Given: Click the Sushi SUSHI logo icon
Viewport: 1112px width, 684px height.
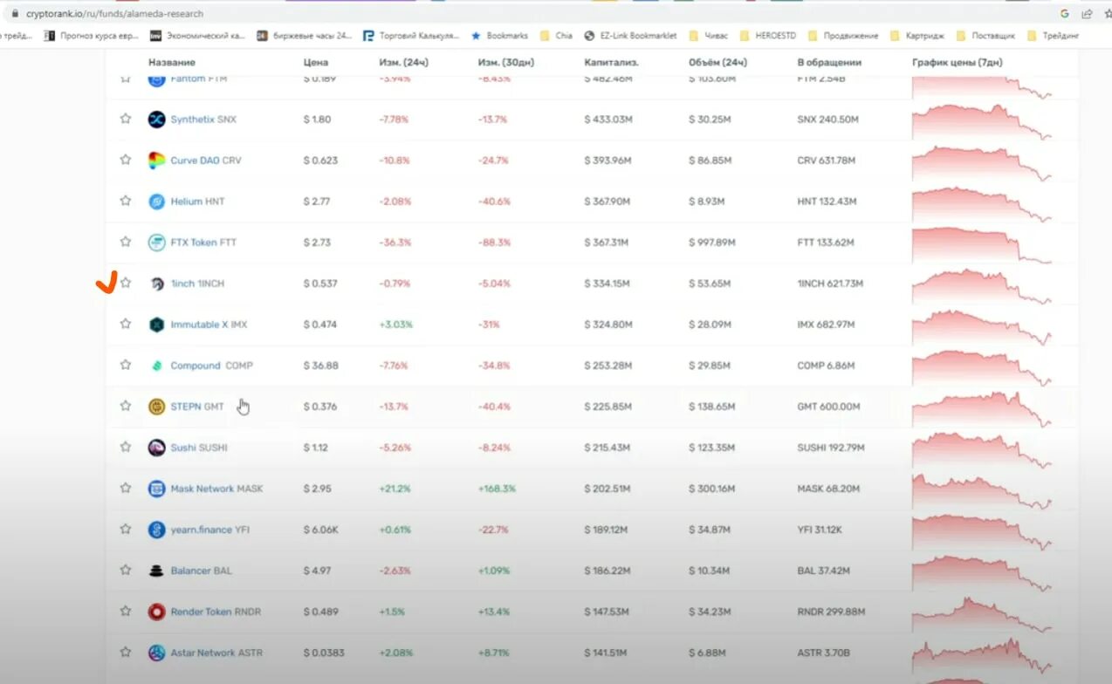Looking at the screenshot, I should point(156,448).
